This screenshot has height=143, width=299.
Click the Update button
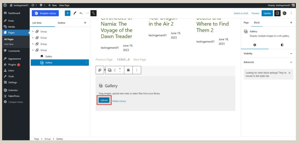click(x=267, y=13)
